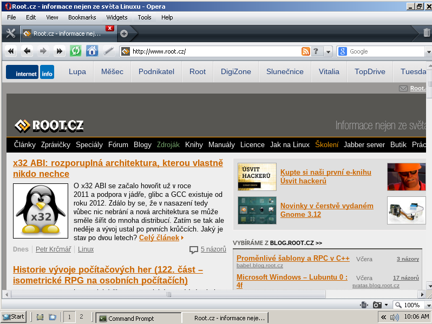Reload the page with green refresh icon
This screenshot has height=324, width=432.
tap(75, 51)
